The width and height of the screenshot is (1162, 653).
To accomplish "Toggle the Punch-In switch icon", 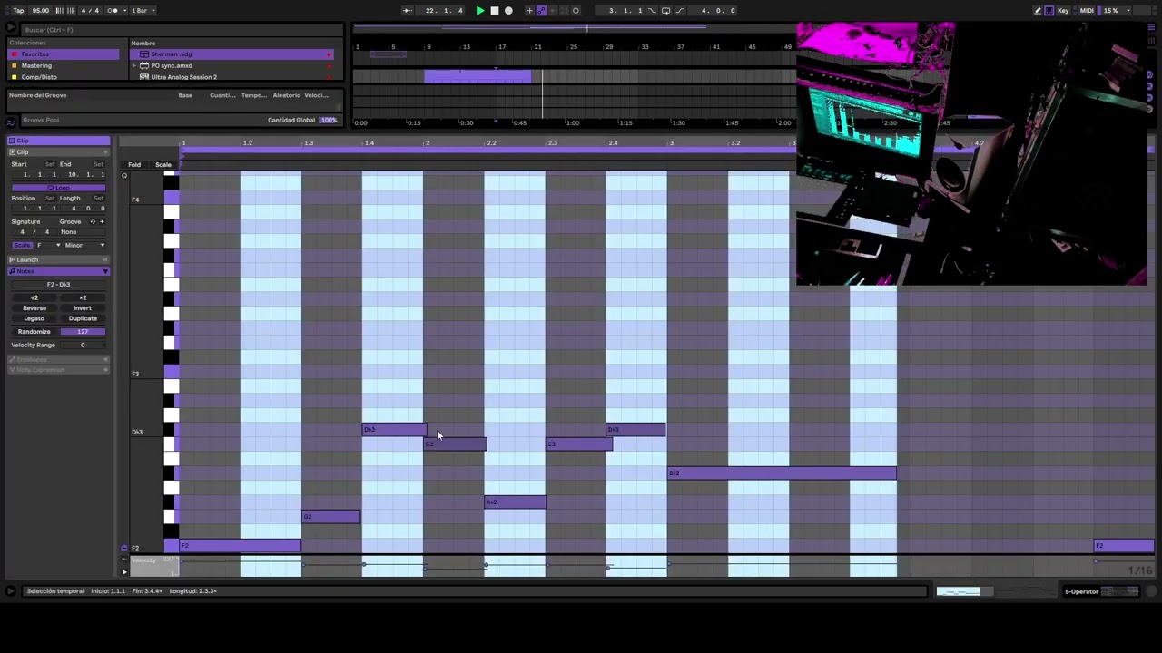I will tap(651, 11).
